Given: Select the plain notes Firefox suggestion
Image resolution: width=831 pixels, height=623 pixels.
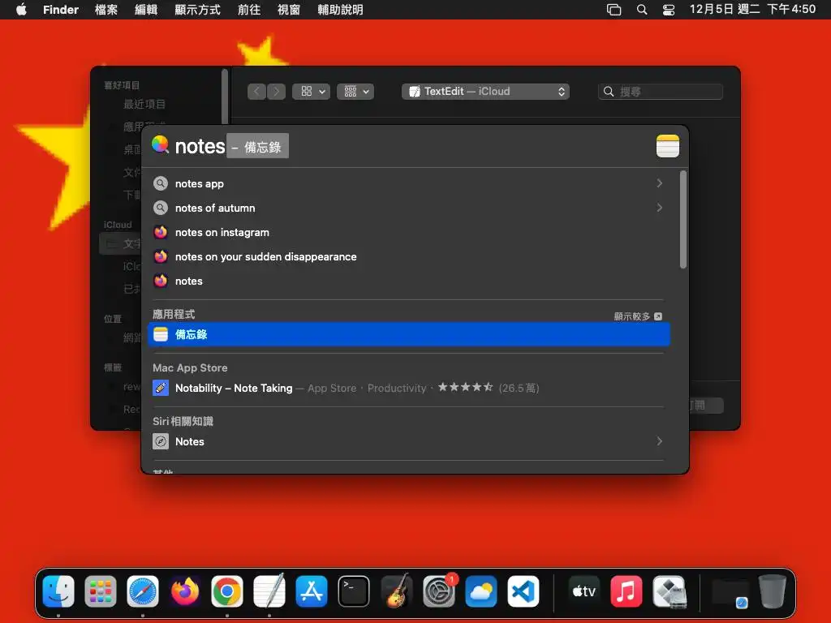Looking at the screenshot, I should coord(409,281).
